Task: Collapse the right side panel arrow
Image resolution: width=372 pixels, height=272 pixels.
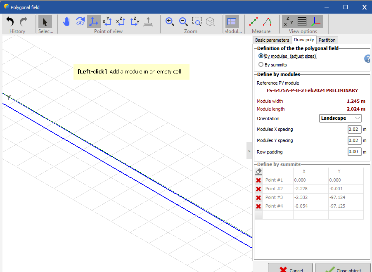Action: [249, 151]
